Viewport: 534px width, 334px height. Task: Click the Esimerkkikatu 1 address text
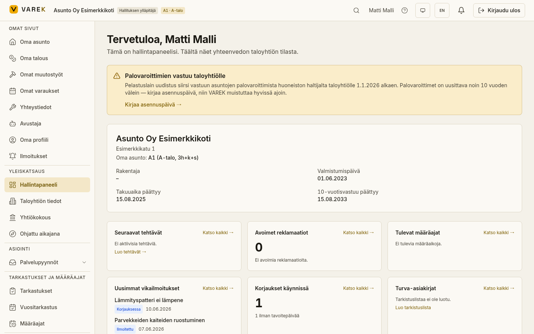(135, 149)
